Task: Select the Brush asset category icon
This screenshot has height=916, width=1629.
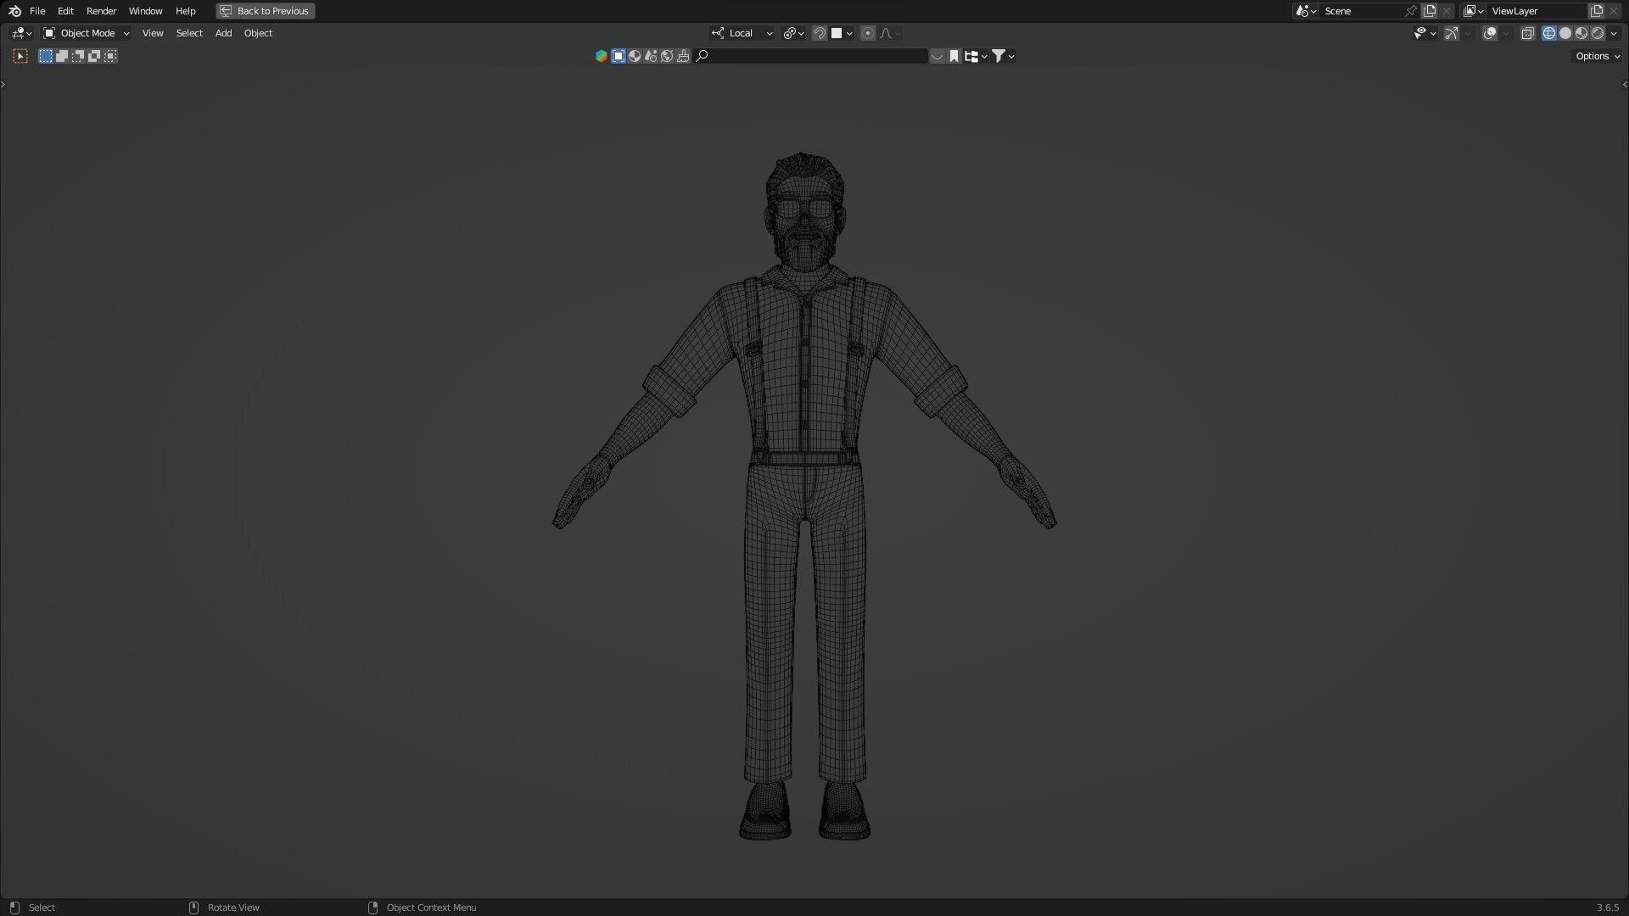Action: (683, 56)
